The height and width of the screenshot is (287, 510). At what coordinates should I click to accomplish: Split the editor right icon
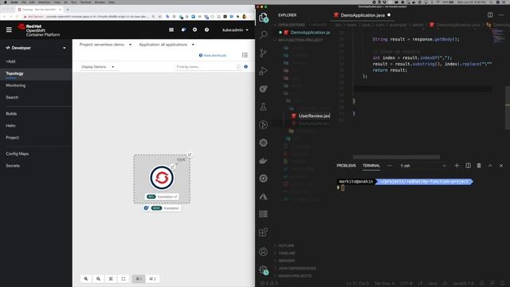490,15
